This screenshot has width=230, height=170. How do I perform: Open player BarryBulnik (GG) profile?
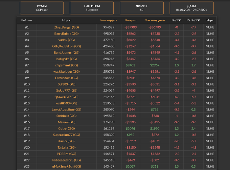click(x=66, y=34)
